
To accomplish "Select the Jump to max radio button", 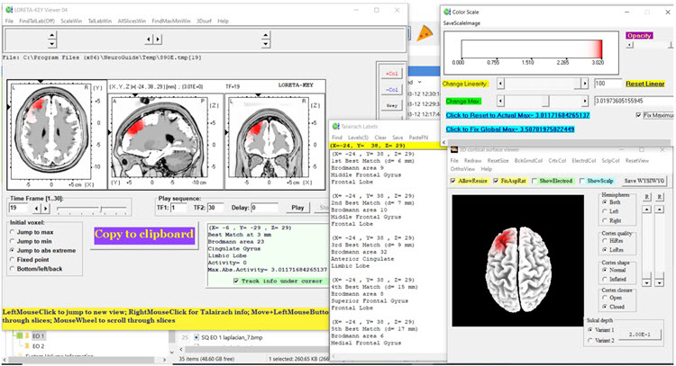I will [14, 232].
